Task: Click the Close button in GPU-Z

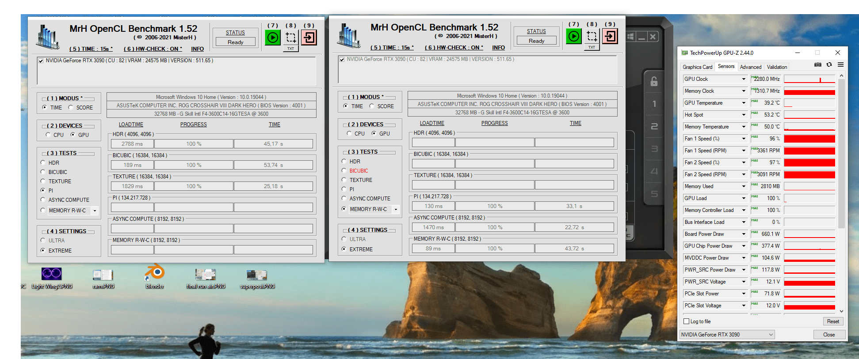Action: pyautogui.click(x=829, y=335)
